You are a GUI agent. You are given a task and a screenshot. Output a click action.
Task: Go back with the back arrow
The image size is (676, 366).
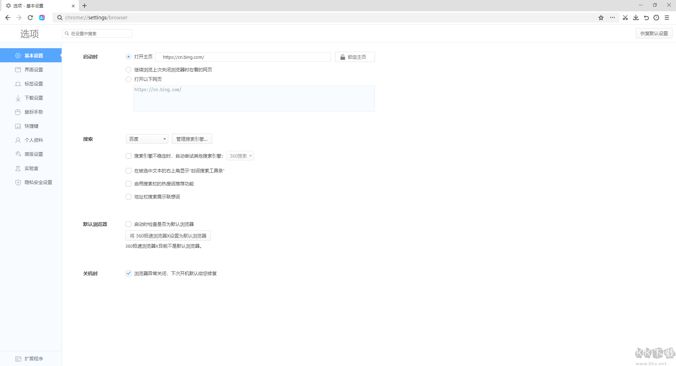pyautogui.click(x=8, y=18)
